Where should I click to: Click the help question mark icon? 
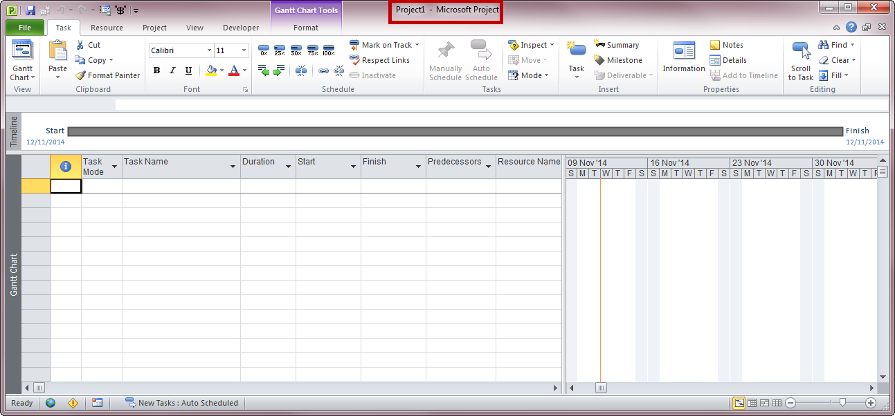pos(851,28)
